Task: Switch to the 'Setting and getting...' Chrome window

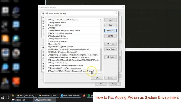Action: point(27,95)
